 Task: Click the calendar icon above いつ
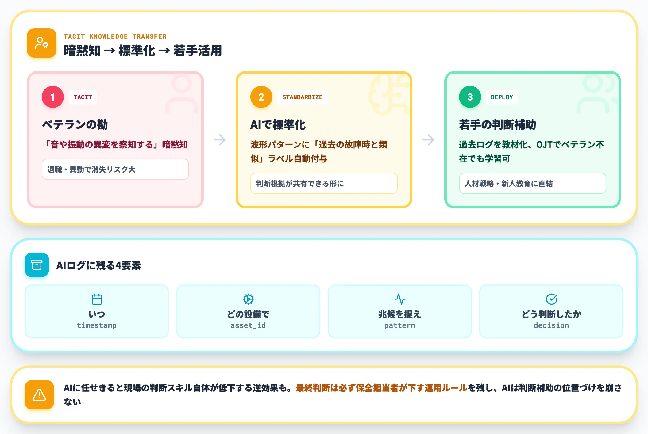click(x=97, y=299)
